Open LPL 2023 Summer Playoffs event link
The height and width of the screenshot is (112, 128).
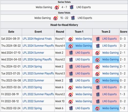[x=38, y=74]
